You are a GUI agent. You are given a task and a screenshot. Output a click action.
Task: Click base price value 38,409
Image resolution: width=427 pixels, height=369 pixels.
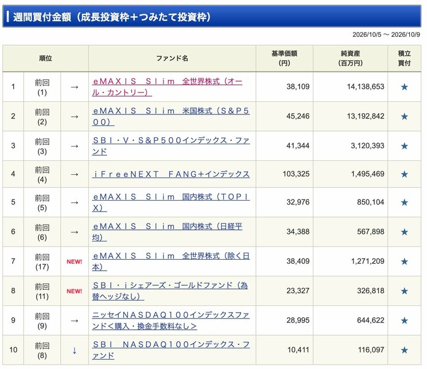(x=298, y=261)
